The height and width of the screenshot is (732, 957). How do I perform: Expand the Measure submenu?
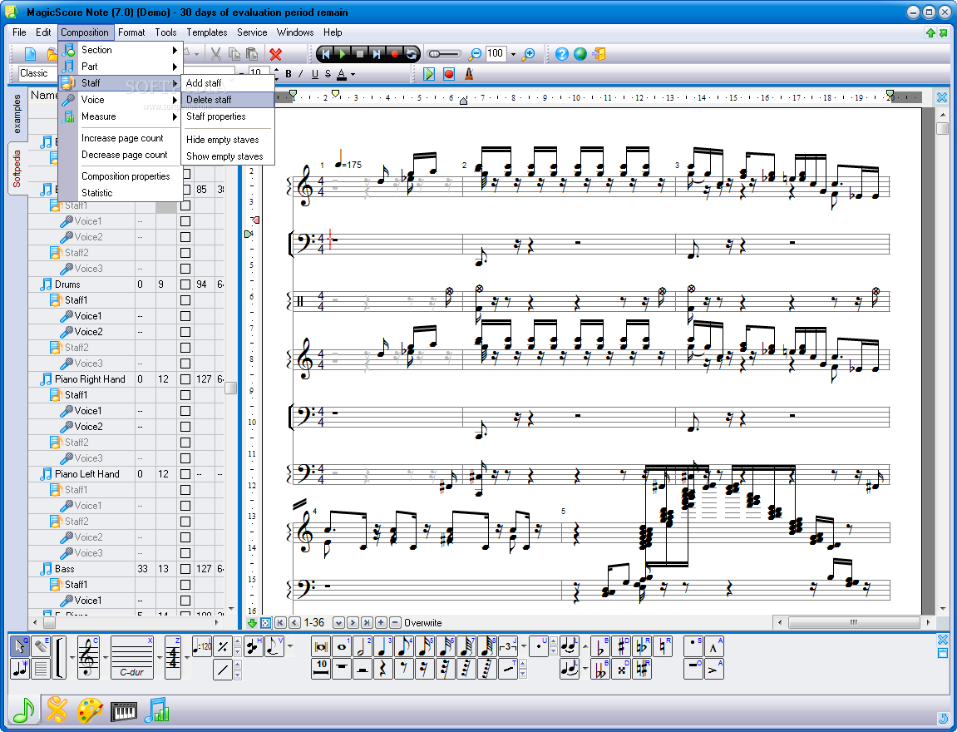point(121,116)
